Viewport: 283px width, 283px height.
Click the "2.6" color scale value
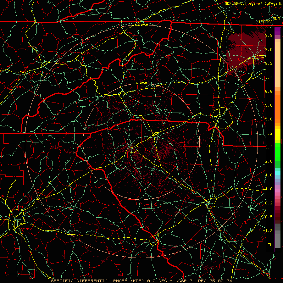269,161
